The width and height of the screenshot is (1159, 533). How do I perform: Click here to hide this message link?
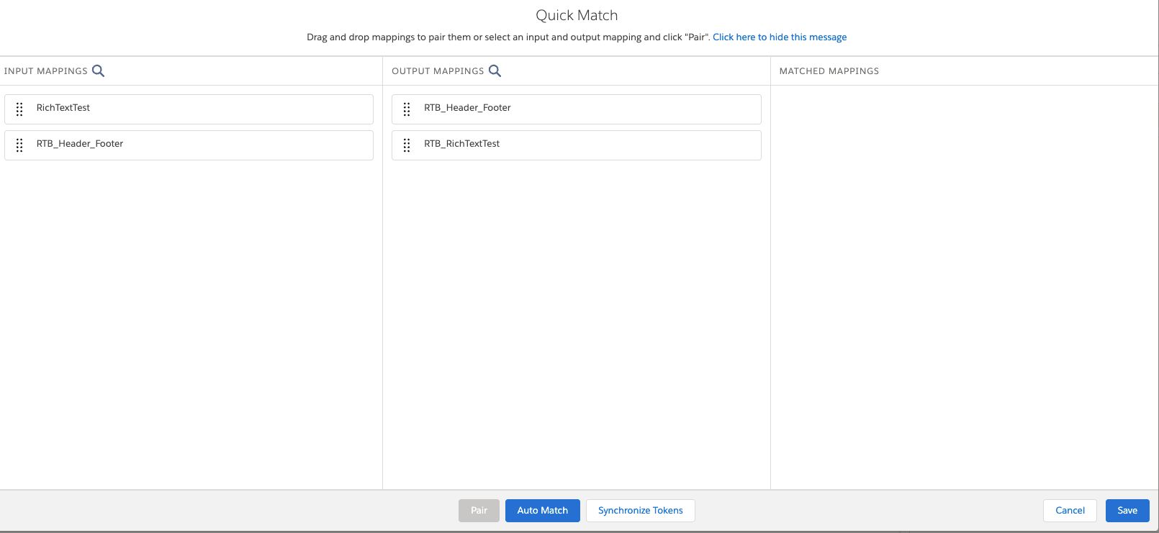(780, 37)
